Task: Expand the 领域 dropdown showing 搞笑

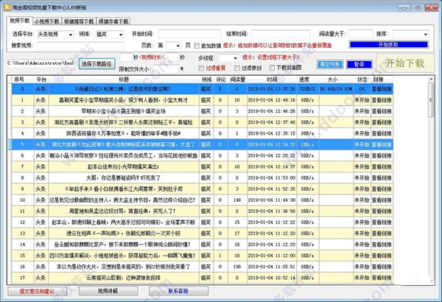Action: [x=110, y=35]
